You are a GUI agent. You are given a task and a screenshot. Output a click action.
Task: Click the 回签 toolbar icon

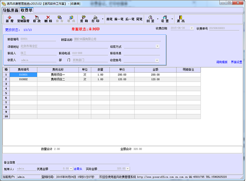(150, 19)
